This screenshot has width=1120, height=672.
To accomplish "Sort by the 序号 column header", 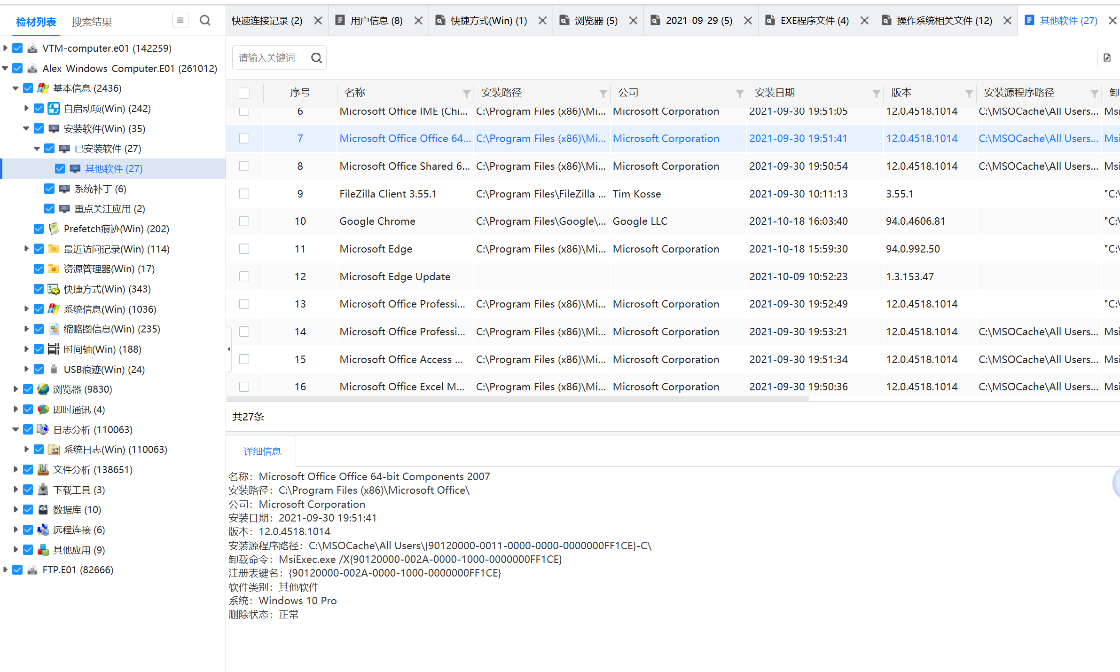I will click(300, 93).
